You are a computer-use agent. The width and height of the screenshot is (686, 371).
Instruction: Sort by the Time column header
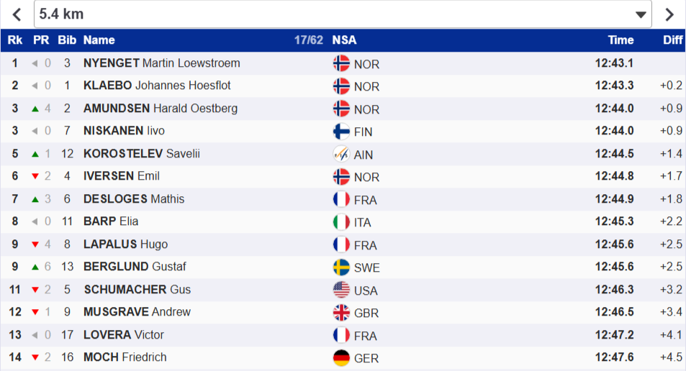point(620,40)
